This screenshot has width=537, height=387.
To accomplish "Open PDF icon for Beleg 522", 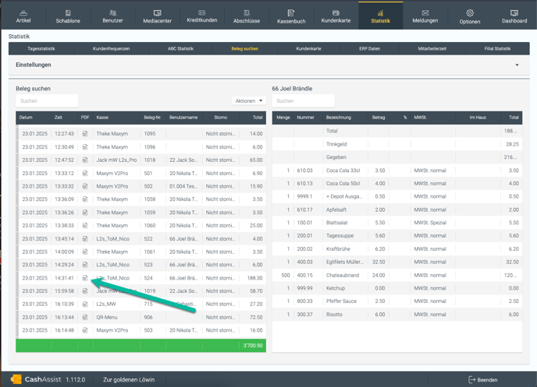I will click(x=85, y=239).
